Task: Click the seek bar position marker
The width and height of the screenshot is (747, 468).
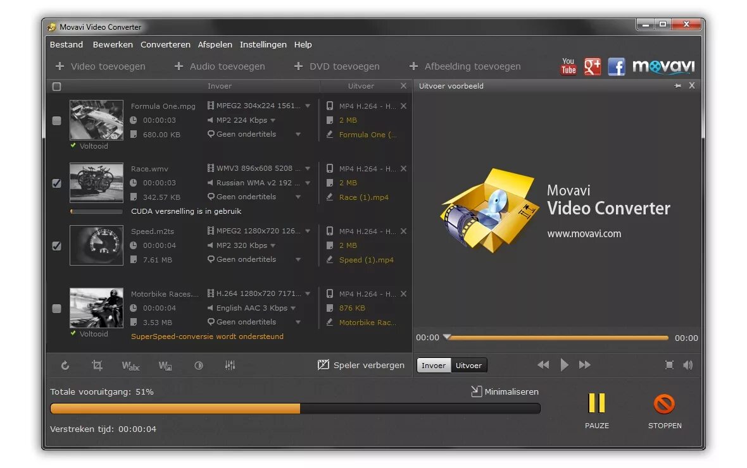Action: 447,336
